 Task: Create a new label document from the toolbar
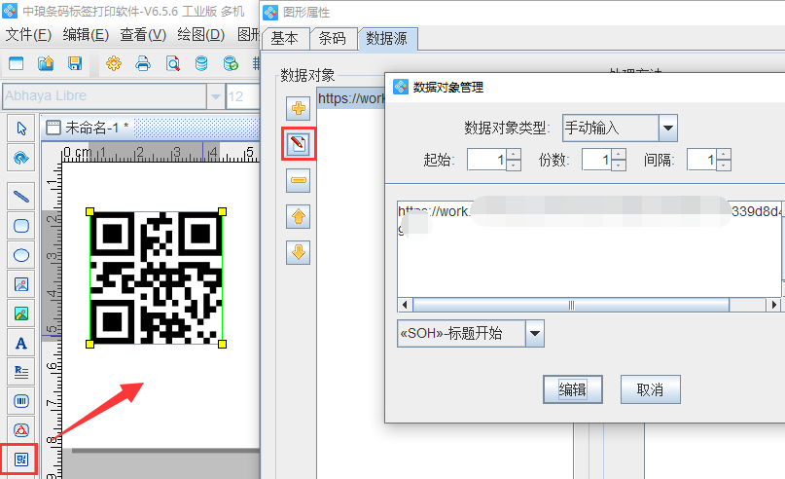tap(16, 63)
